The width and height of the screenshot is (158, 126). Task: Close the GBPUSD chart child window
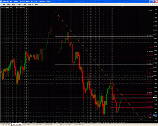[157, 4]
